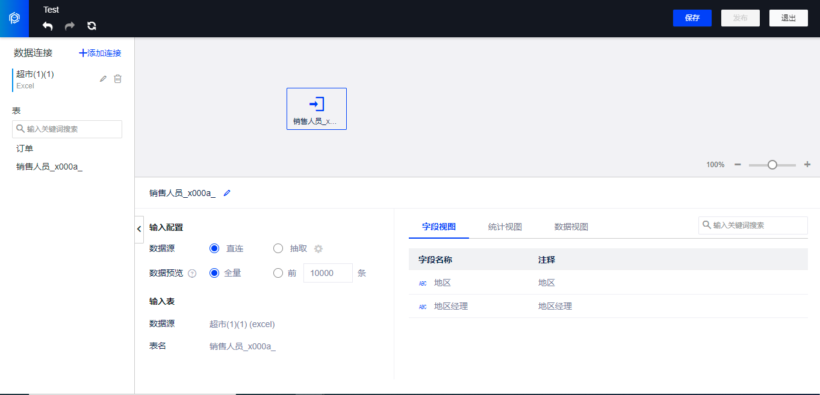Click the help icon beside 数据预览
The width and height of the screenshot is (820, 395).
pos(192,274)
